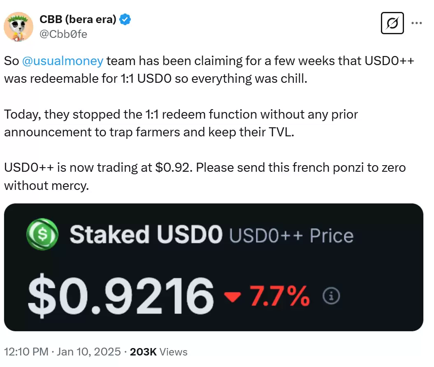Click CBB's panda profile avatar

click(x=18, y=27)
